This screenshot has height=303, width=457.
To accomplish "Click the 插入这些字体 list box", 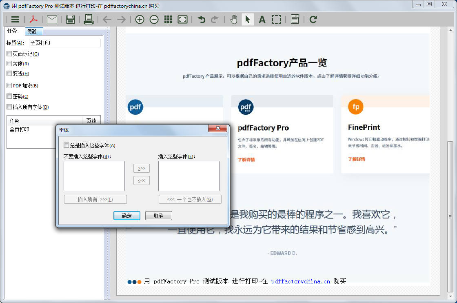I will (x=189, y=176).
